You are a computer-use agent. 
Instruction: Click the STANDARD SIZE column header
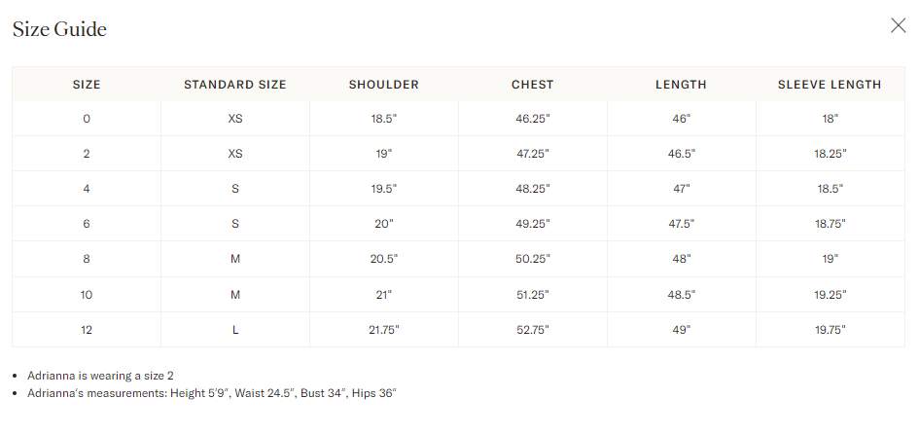(235, 85)
